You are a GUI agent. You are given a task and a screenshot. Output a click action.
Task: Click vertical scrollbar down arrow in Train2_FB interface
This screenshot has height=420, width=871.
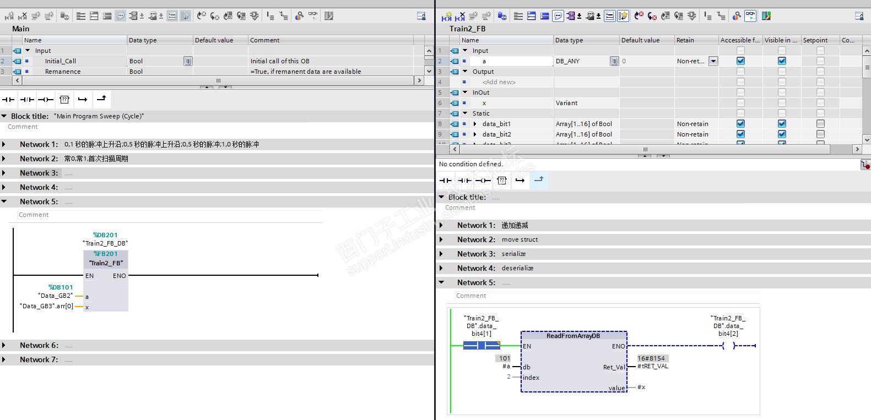pos(866,140)
